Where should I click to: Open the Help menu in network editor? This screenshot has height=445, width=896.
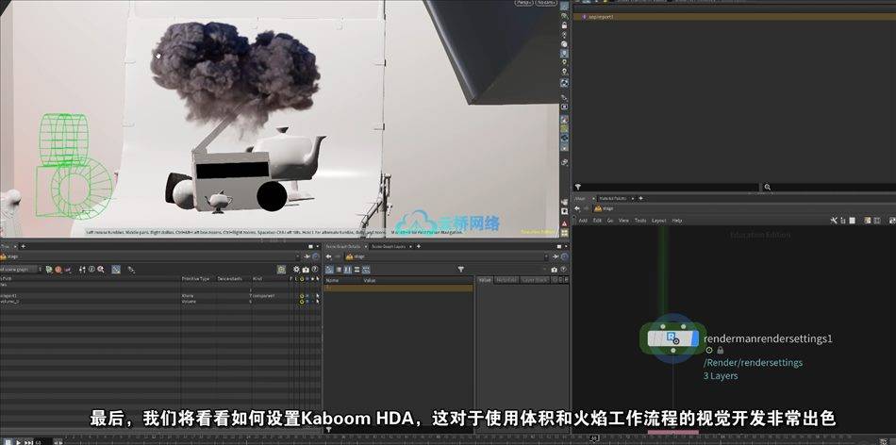pos(676,221)
